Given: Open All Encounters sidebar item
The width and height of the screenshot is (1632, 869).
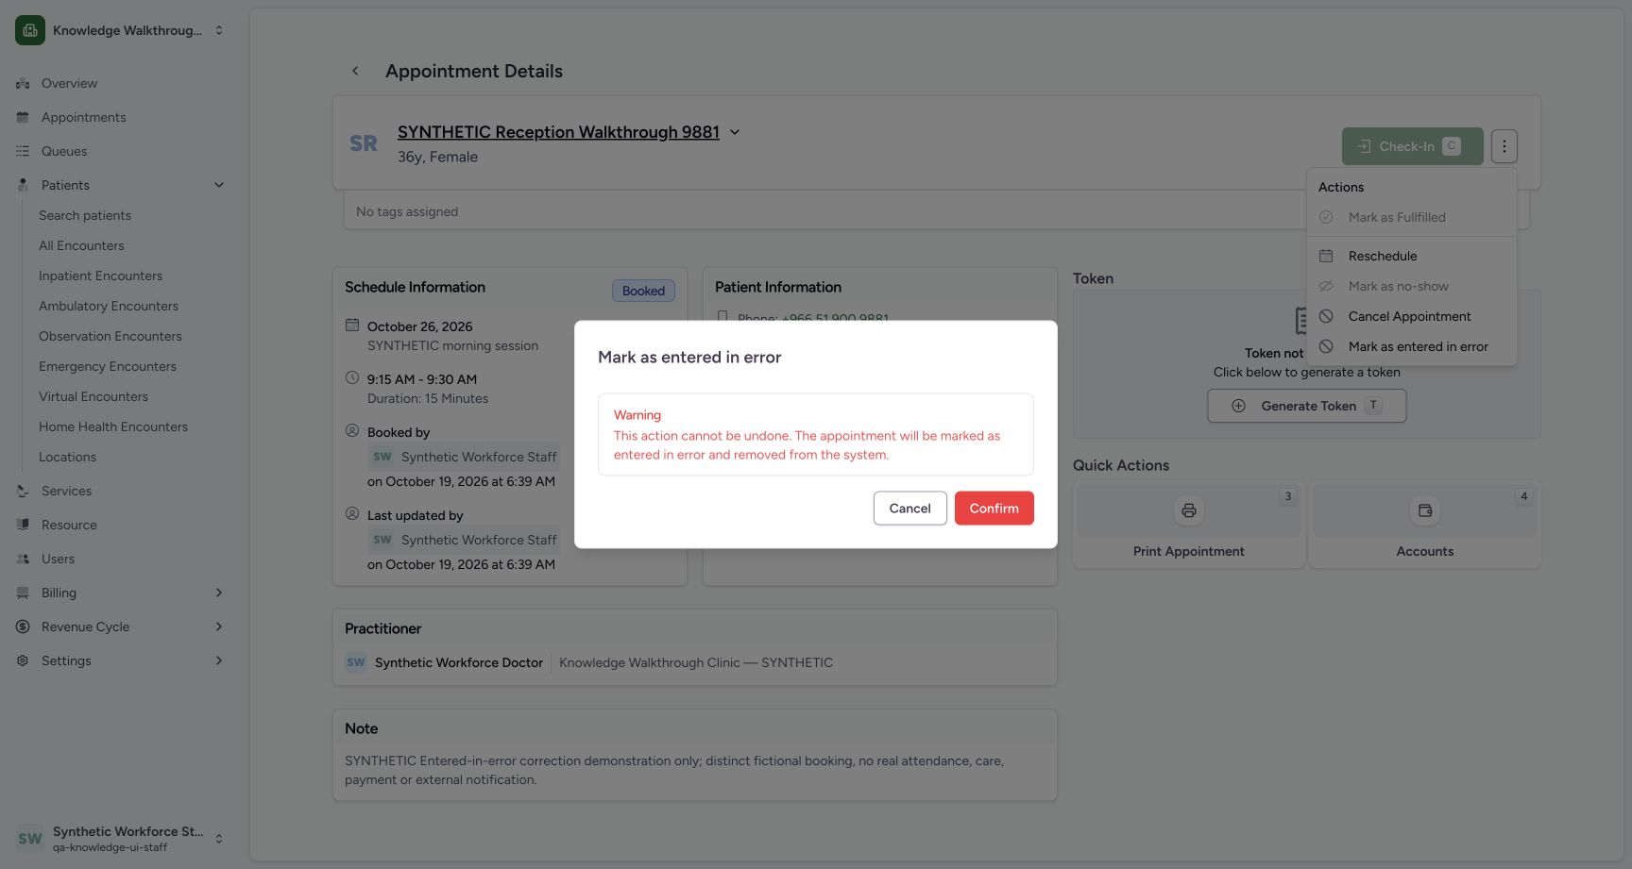Looking at the screenshot, I should [x=81, y=245].
